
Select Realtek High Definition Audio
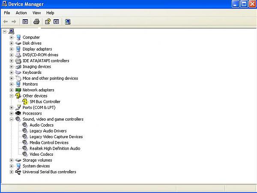55,148
